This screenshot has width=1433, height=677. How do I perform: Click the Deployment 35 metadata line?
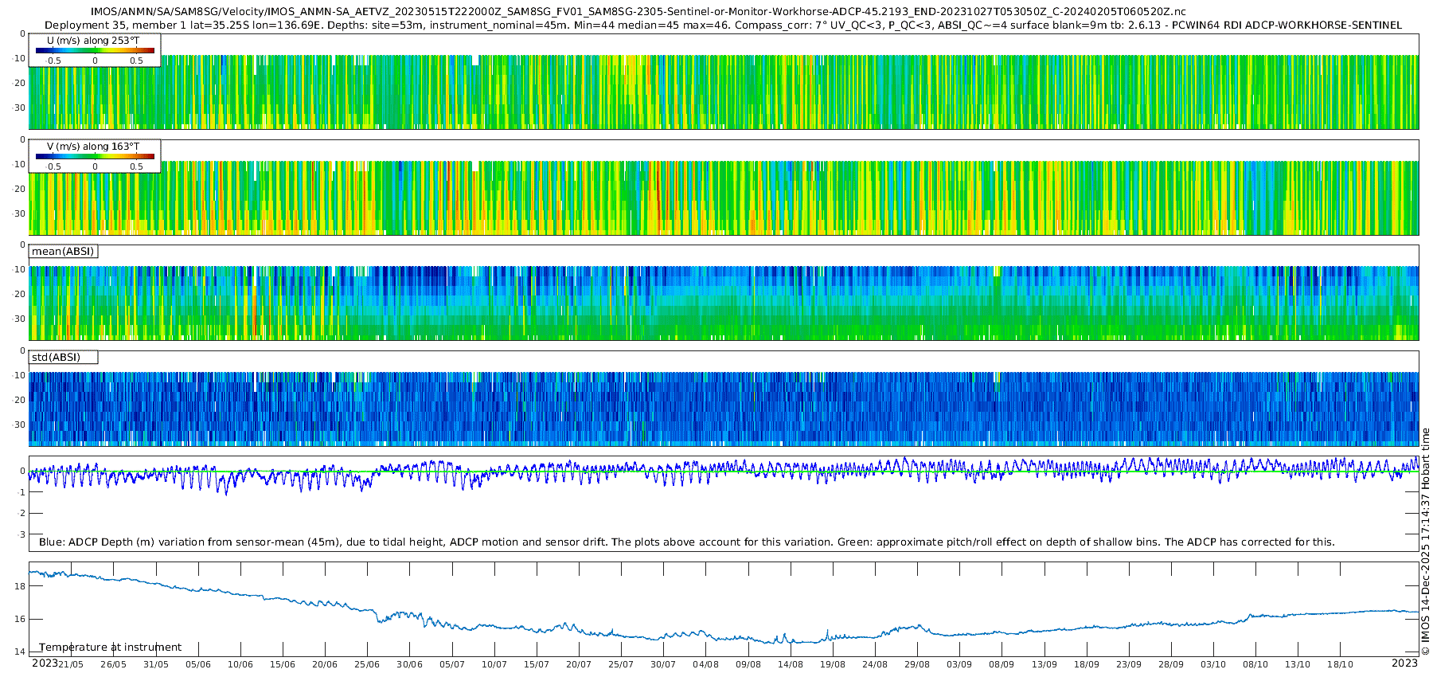point(723,25)
